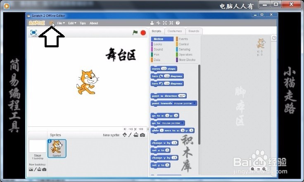Click the blocks palette vertical scrollbar
Screen dimensions: 304x182
(x=199, y=104)
